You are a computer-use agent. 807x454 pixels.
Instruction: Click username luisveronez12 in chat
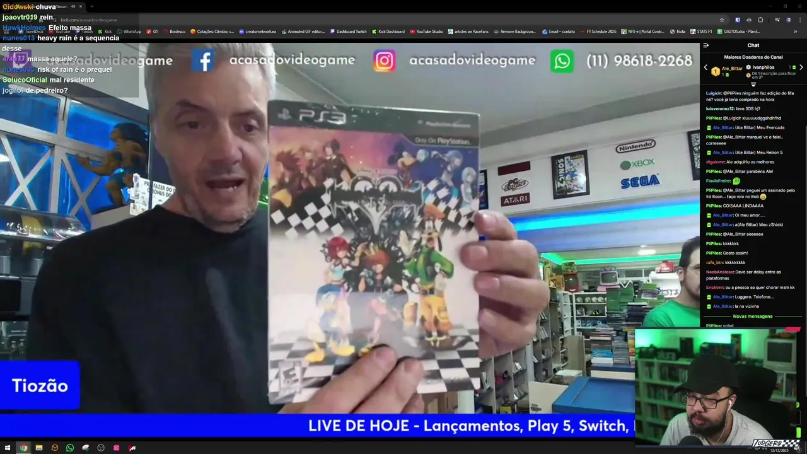tap(720, 108)
